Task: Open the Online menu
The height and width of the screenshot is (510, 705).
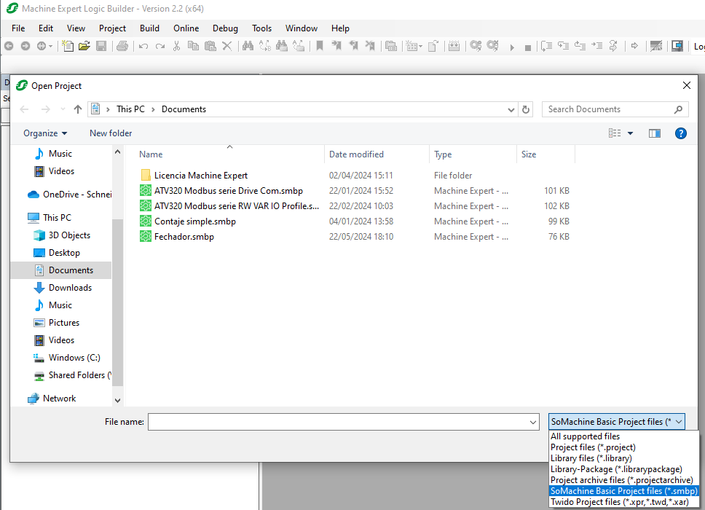Action: click(186, 28)
